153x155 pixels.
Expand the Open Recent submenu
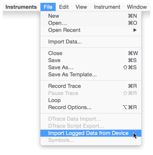click(x=91, y=30)
